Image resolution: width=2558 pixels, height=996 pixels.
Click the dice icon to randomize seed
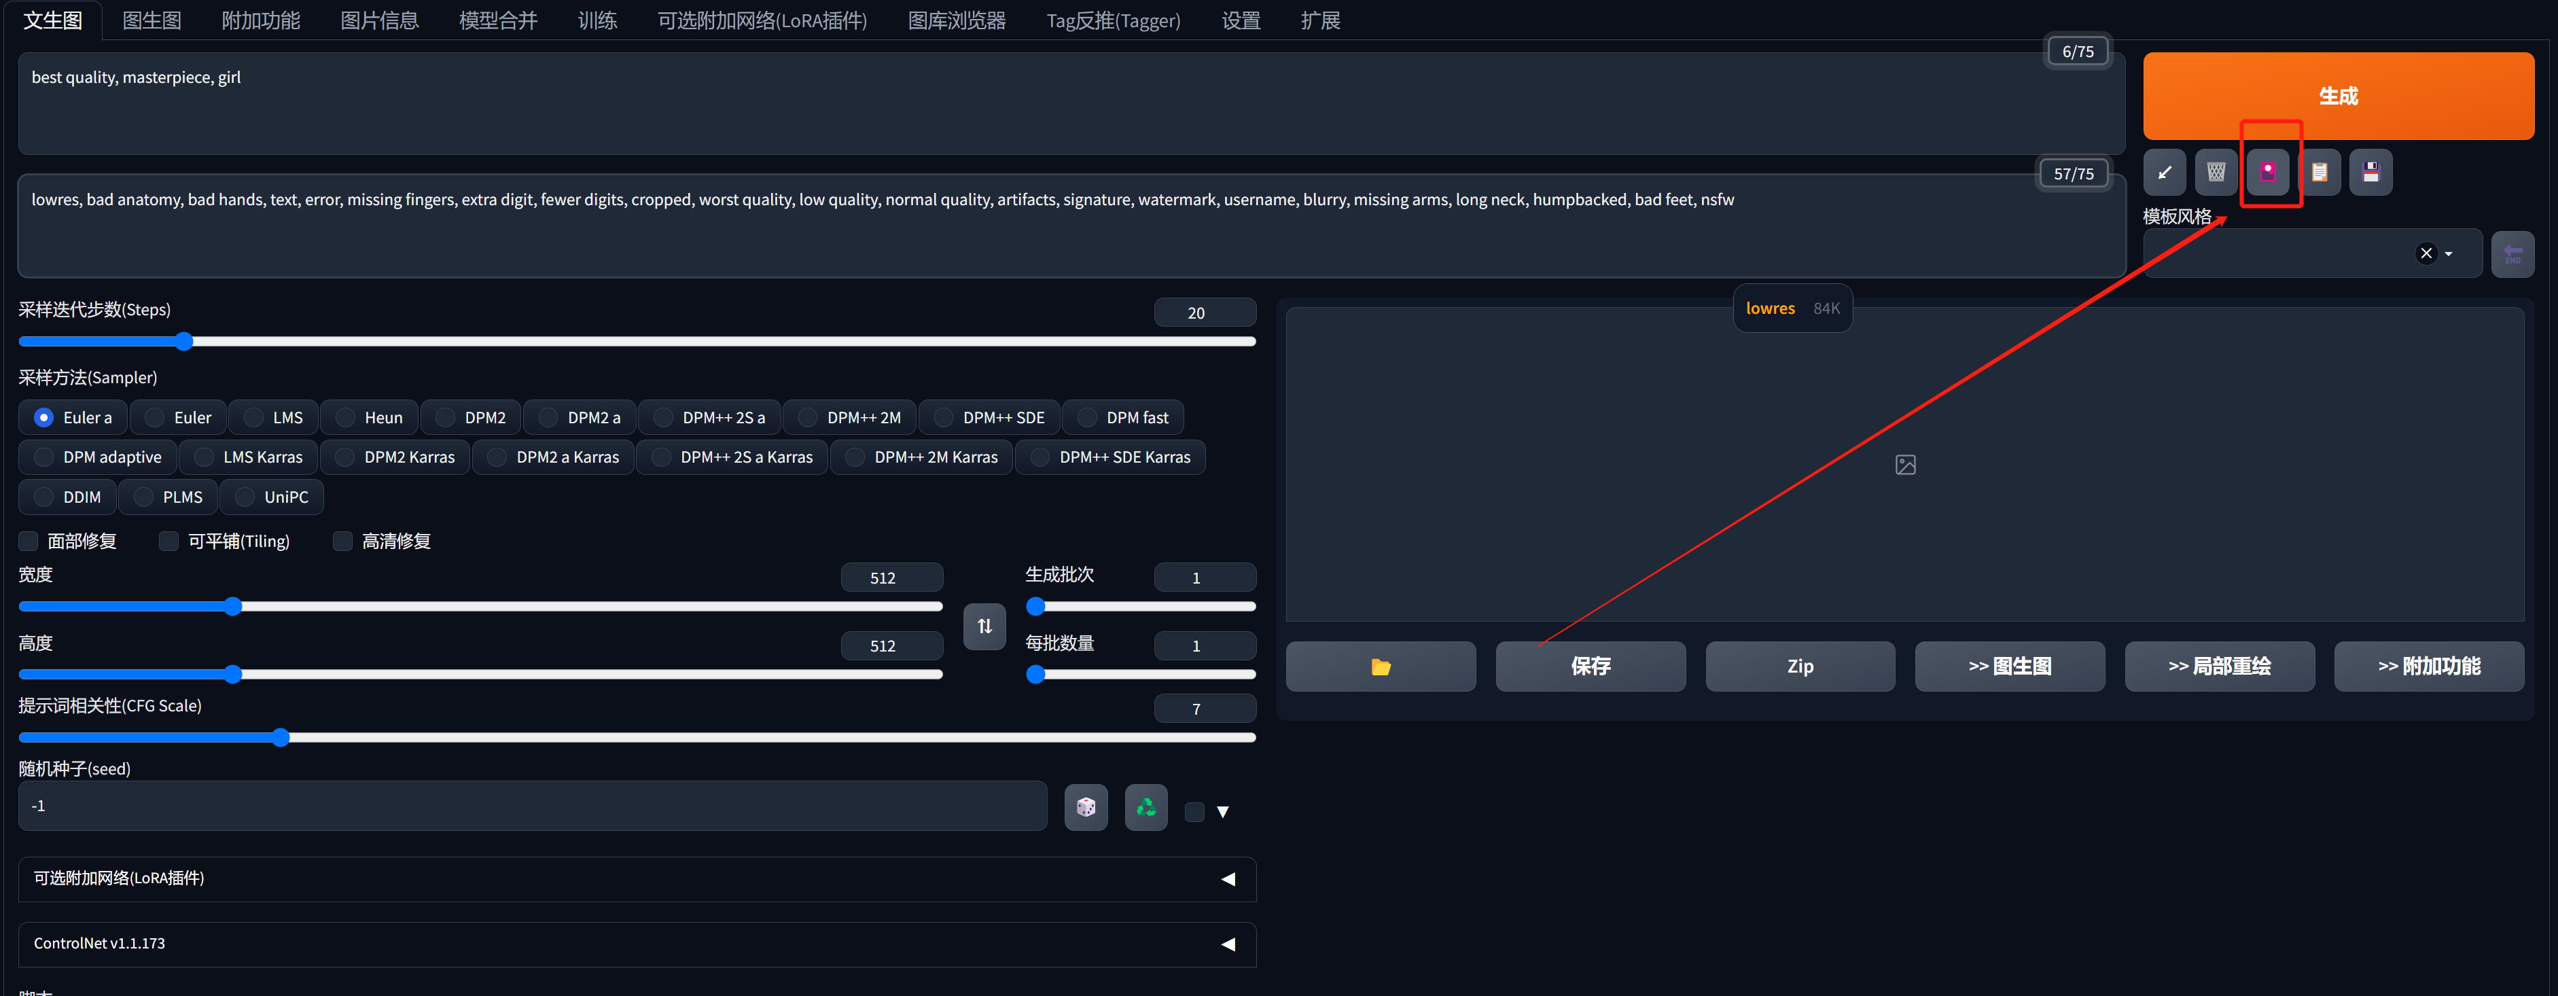(x=1085, y=806)
